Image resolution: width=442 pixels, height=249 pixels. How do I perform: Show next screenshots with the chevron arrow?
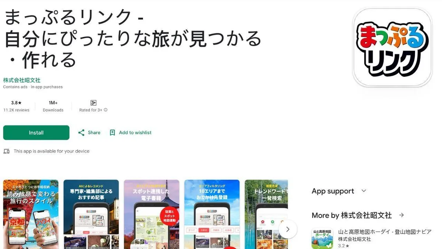pyautogui.click(x=288, y=229)
